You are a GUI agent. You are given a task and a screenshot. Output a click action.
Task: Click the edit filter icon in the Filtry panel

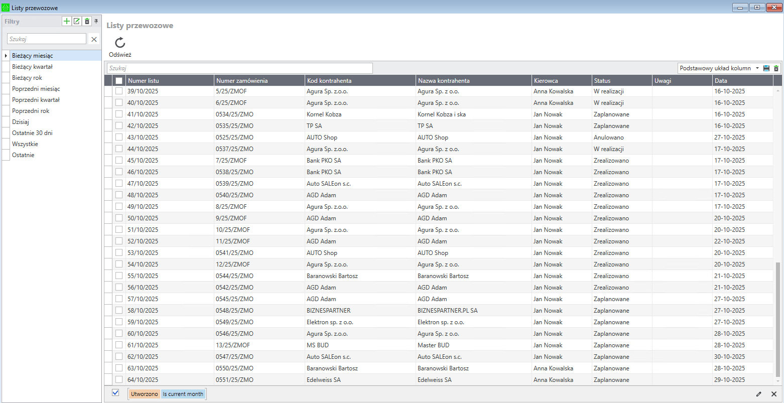pos(77,21)
